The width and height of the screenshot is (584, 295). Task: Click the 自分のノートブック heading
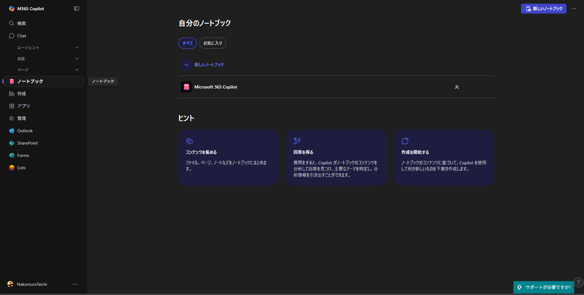205,23
